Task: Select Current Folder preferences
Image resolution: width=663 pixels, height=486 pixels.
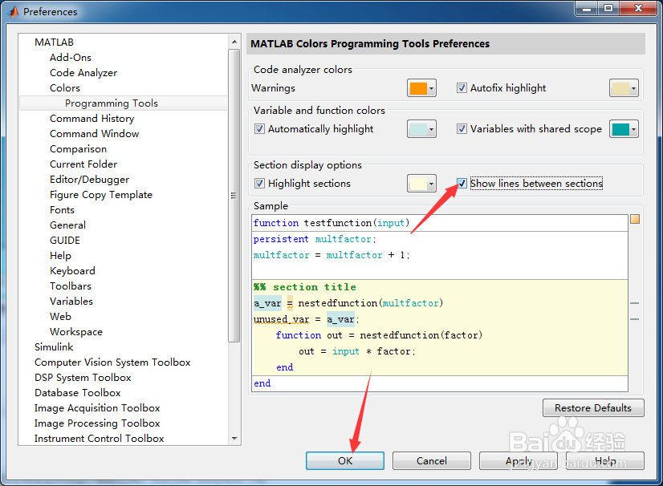Action: point(83,164)
